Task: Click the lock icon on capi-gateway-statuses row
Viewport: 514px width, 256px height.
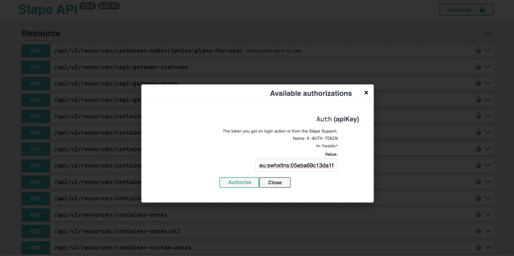Action: click(479, 67)
